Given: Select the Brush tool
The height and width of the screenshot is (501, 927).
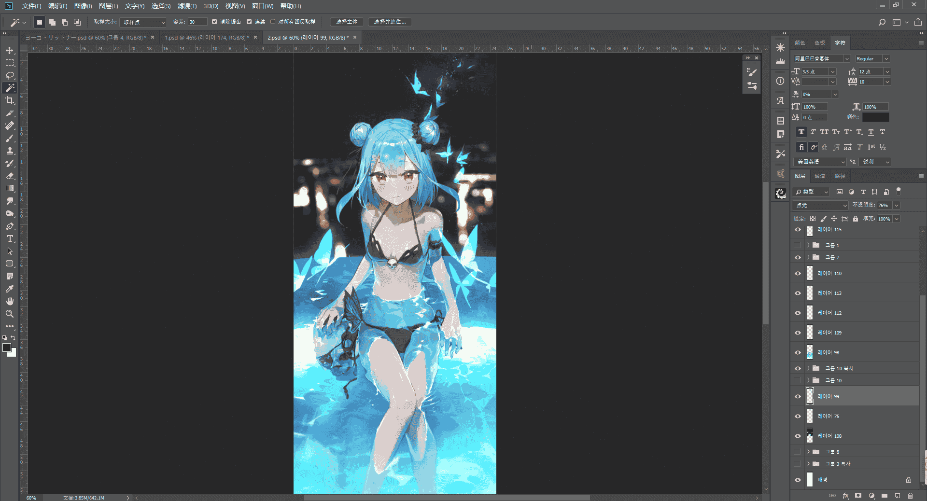Looking at the screenshot, I should (x=10, y=138).
